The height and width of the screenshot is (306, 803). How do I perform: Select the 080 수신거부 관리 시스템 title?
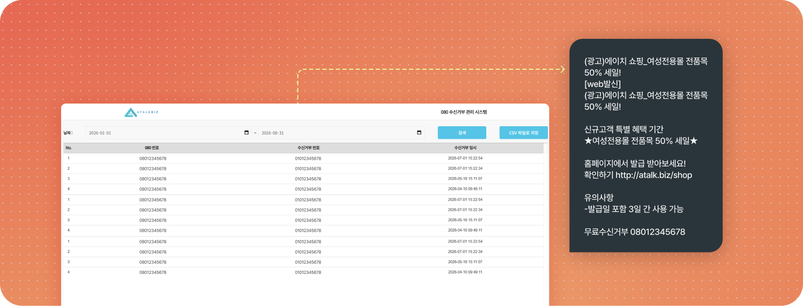click(464, 112)
